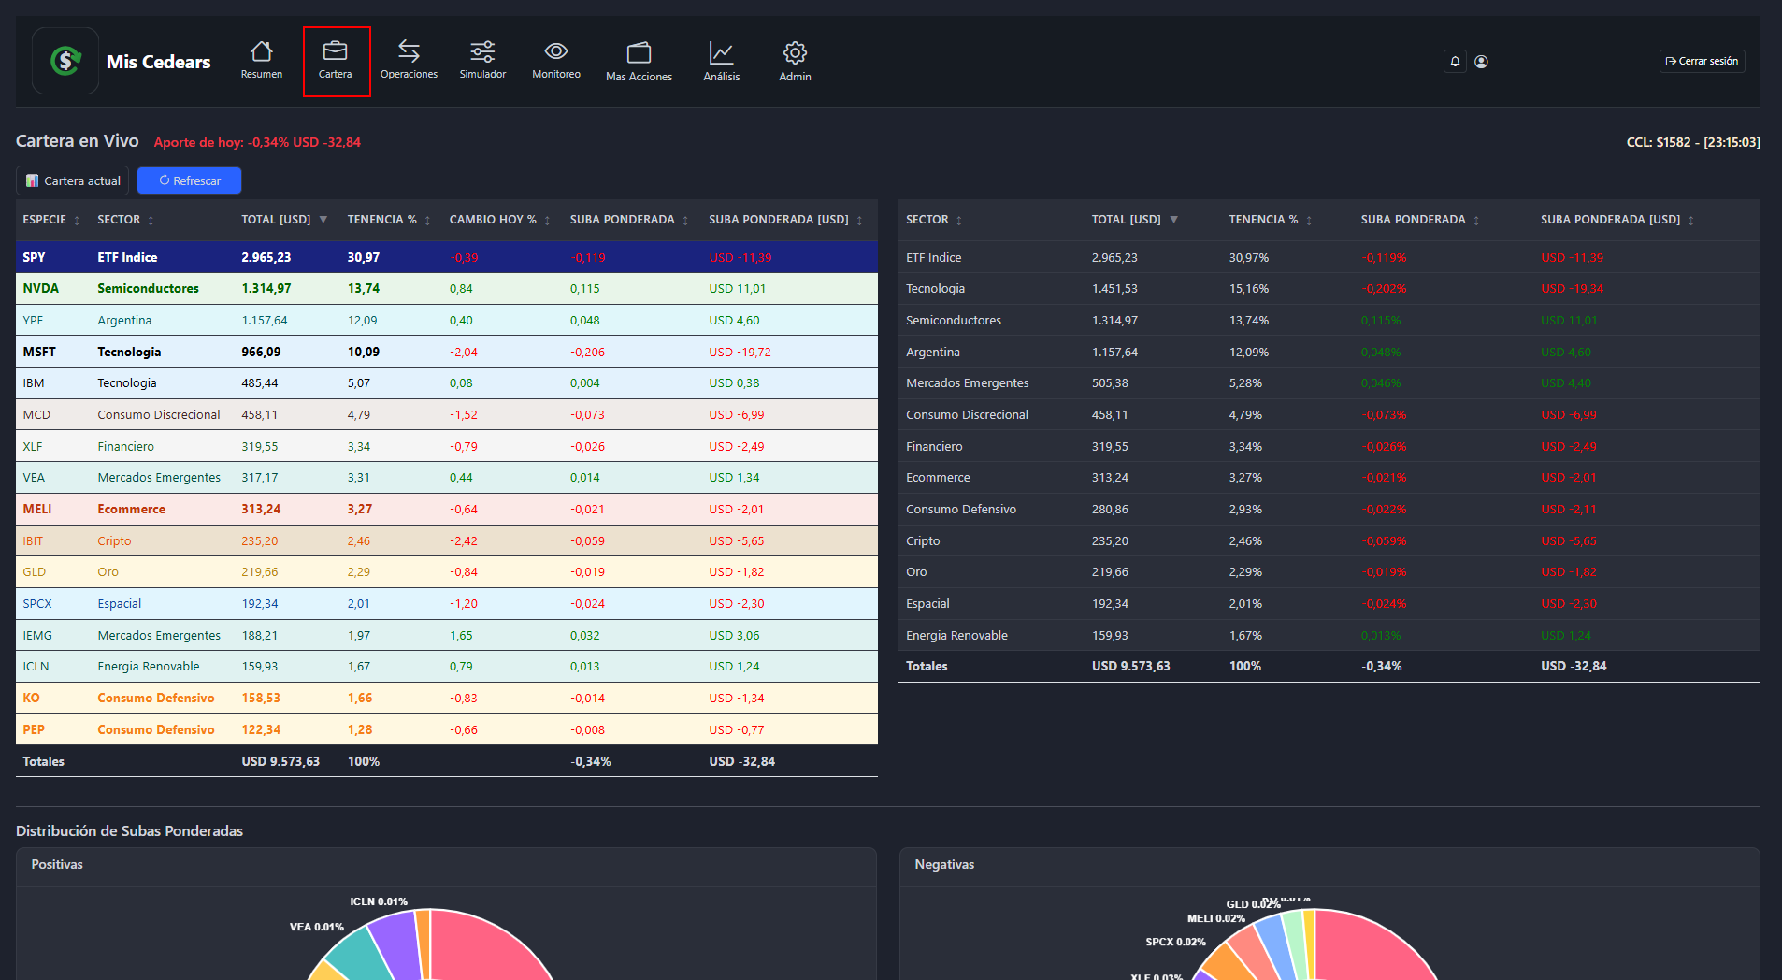Open the Simulador sliders section
The height and width of the screenshot is (980, 1782).
click(x=482, y=61)
